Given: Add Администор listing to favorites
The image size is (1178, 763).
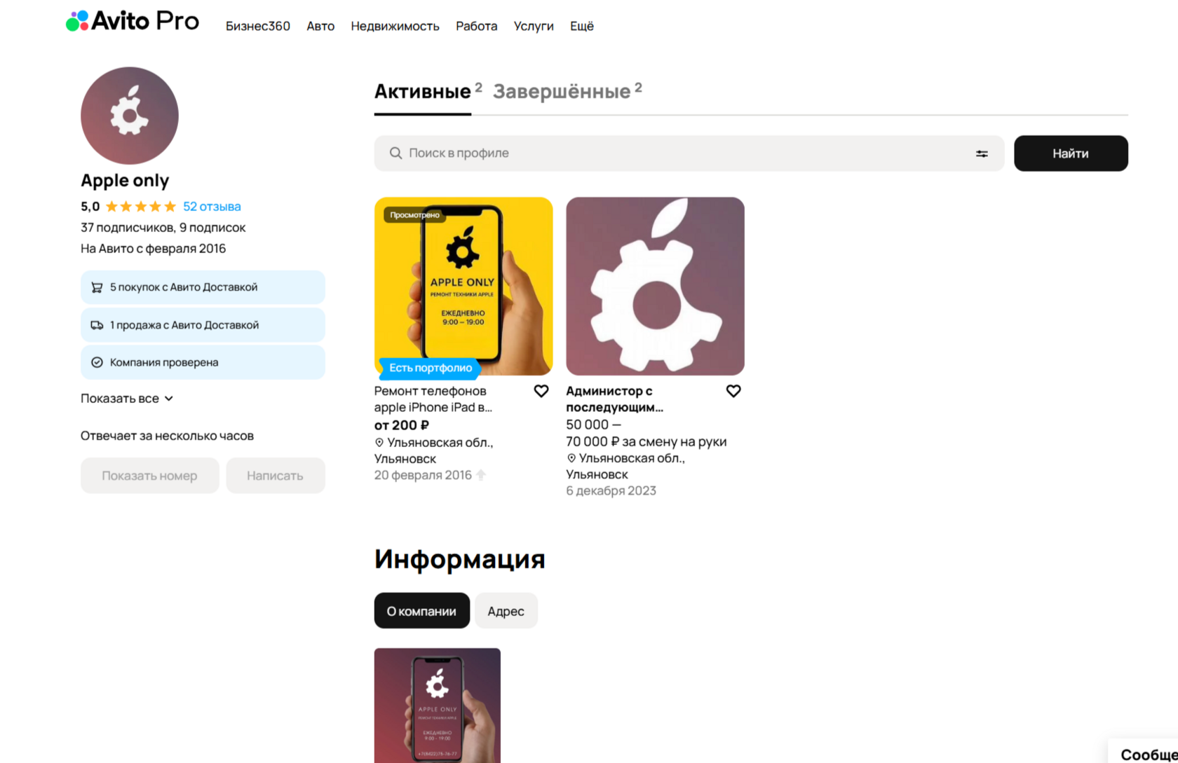Looking at the screenshot, I should [733, 391].
